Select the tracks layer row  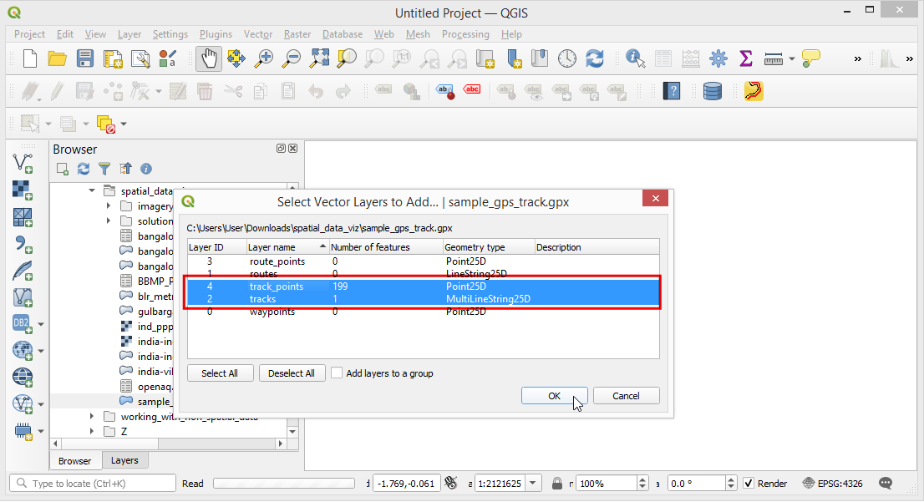click(423, 299)
